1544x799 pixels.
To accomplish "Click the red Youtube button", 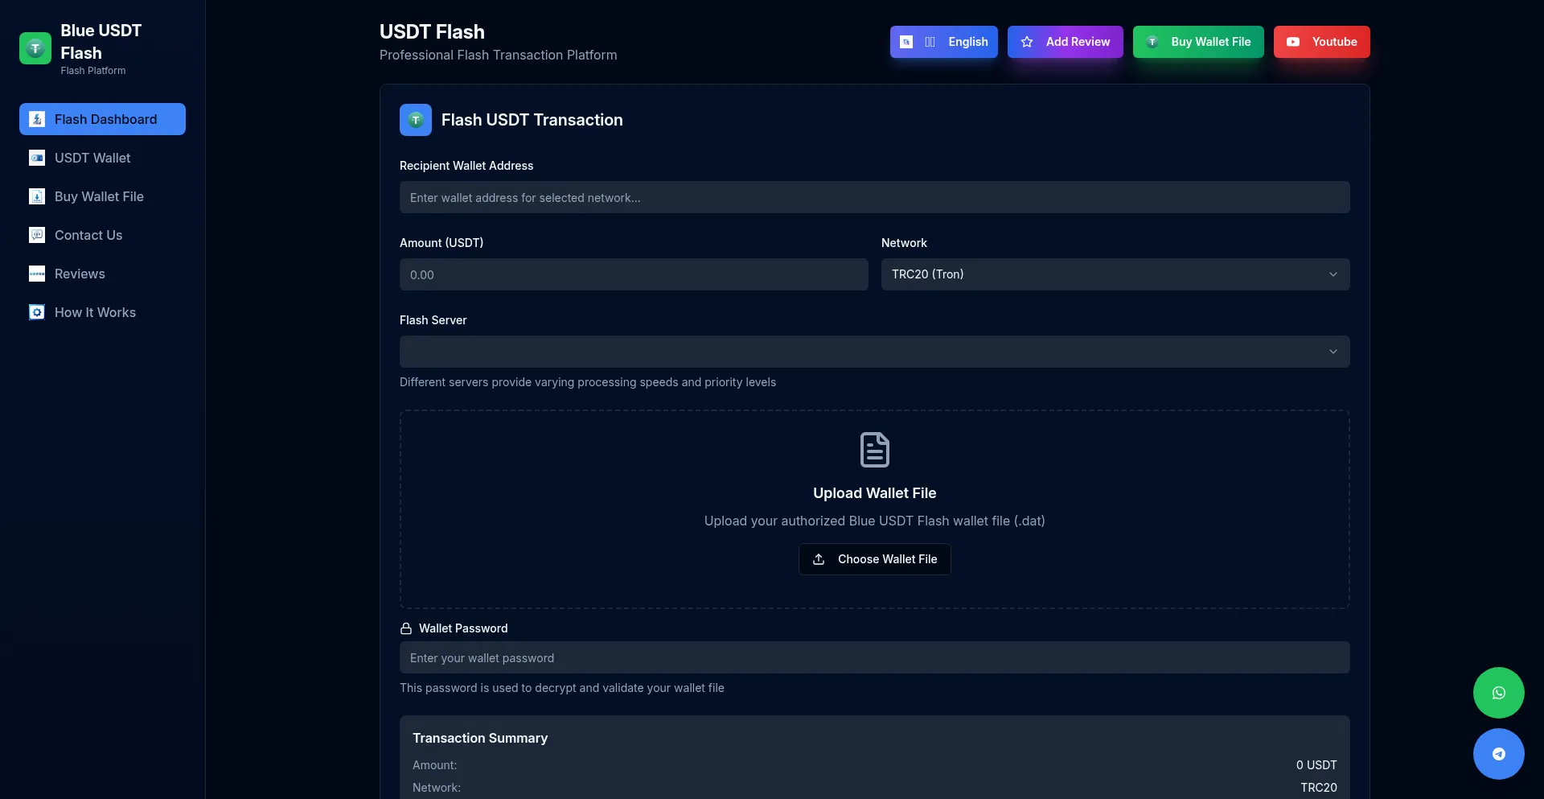I will tap(1322, 42).
